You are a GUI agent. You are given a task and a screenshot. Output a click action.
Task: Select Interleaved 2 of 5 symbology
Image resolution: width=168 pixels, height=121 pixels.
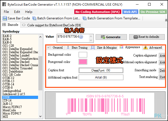click(20, 94)
